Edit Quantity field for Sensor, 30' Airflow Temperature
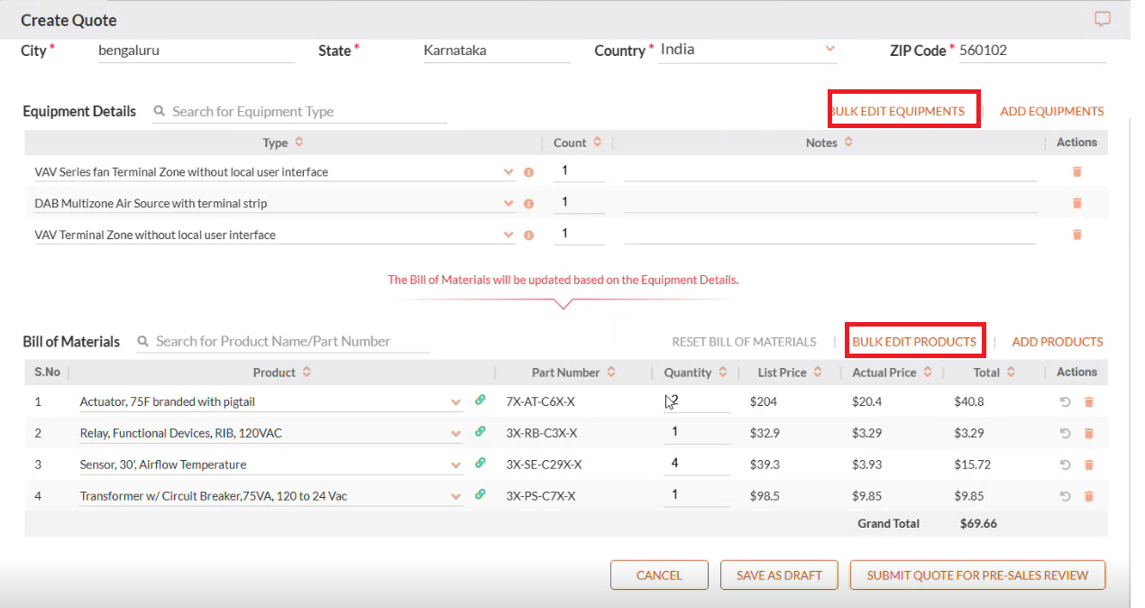Viewport: 1145px width, 608px height. [x=697, y=464]
